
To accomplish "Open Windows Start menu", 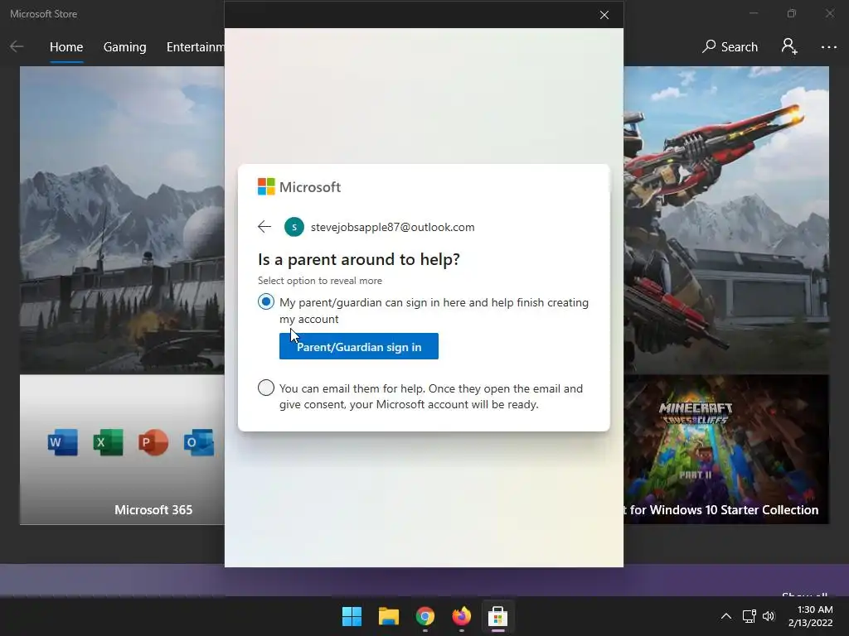I will coord(352,616).
